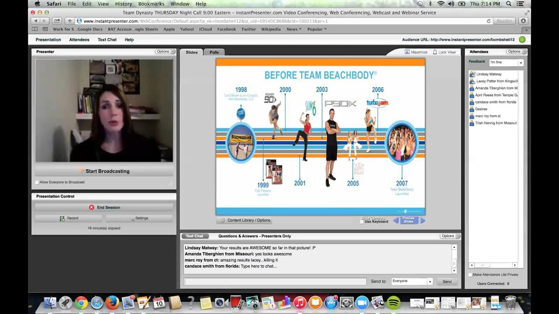
Task: Open Finder from the dock
Action: [50, 303]
